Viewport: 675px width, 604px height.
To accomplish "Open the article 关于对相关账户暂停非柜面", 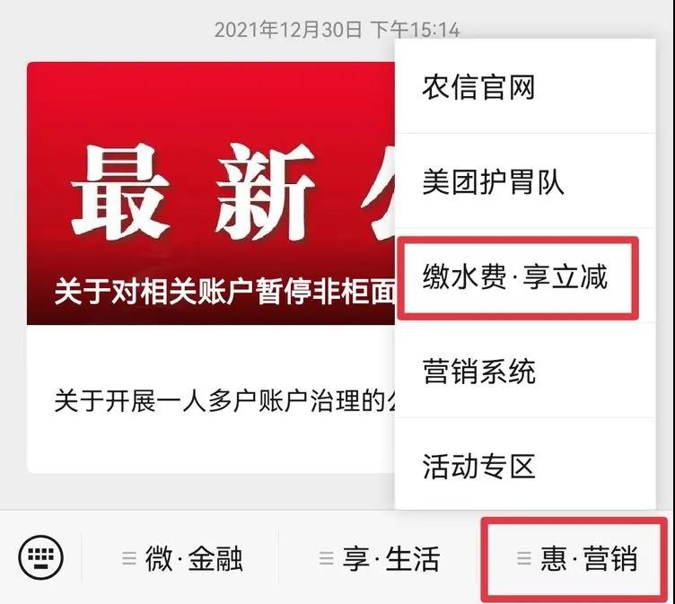I will click(224, 291).
